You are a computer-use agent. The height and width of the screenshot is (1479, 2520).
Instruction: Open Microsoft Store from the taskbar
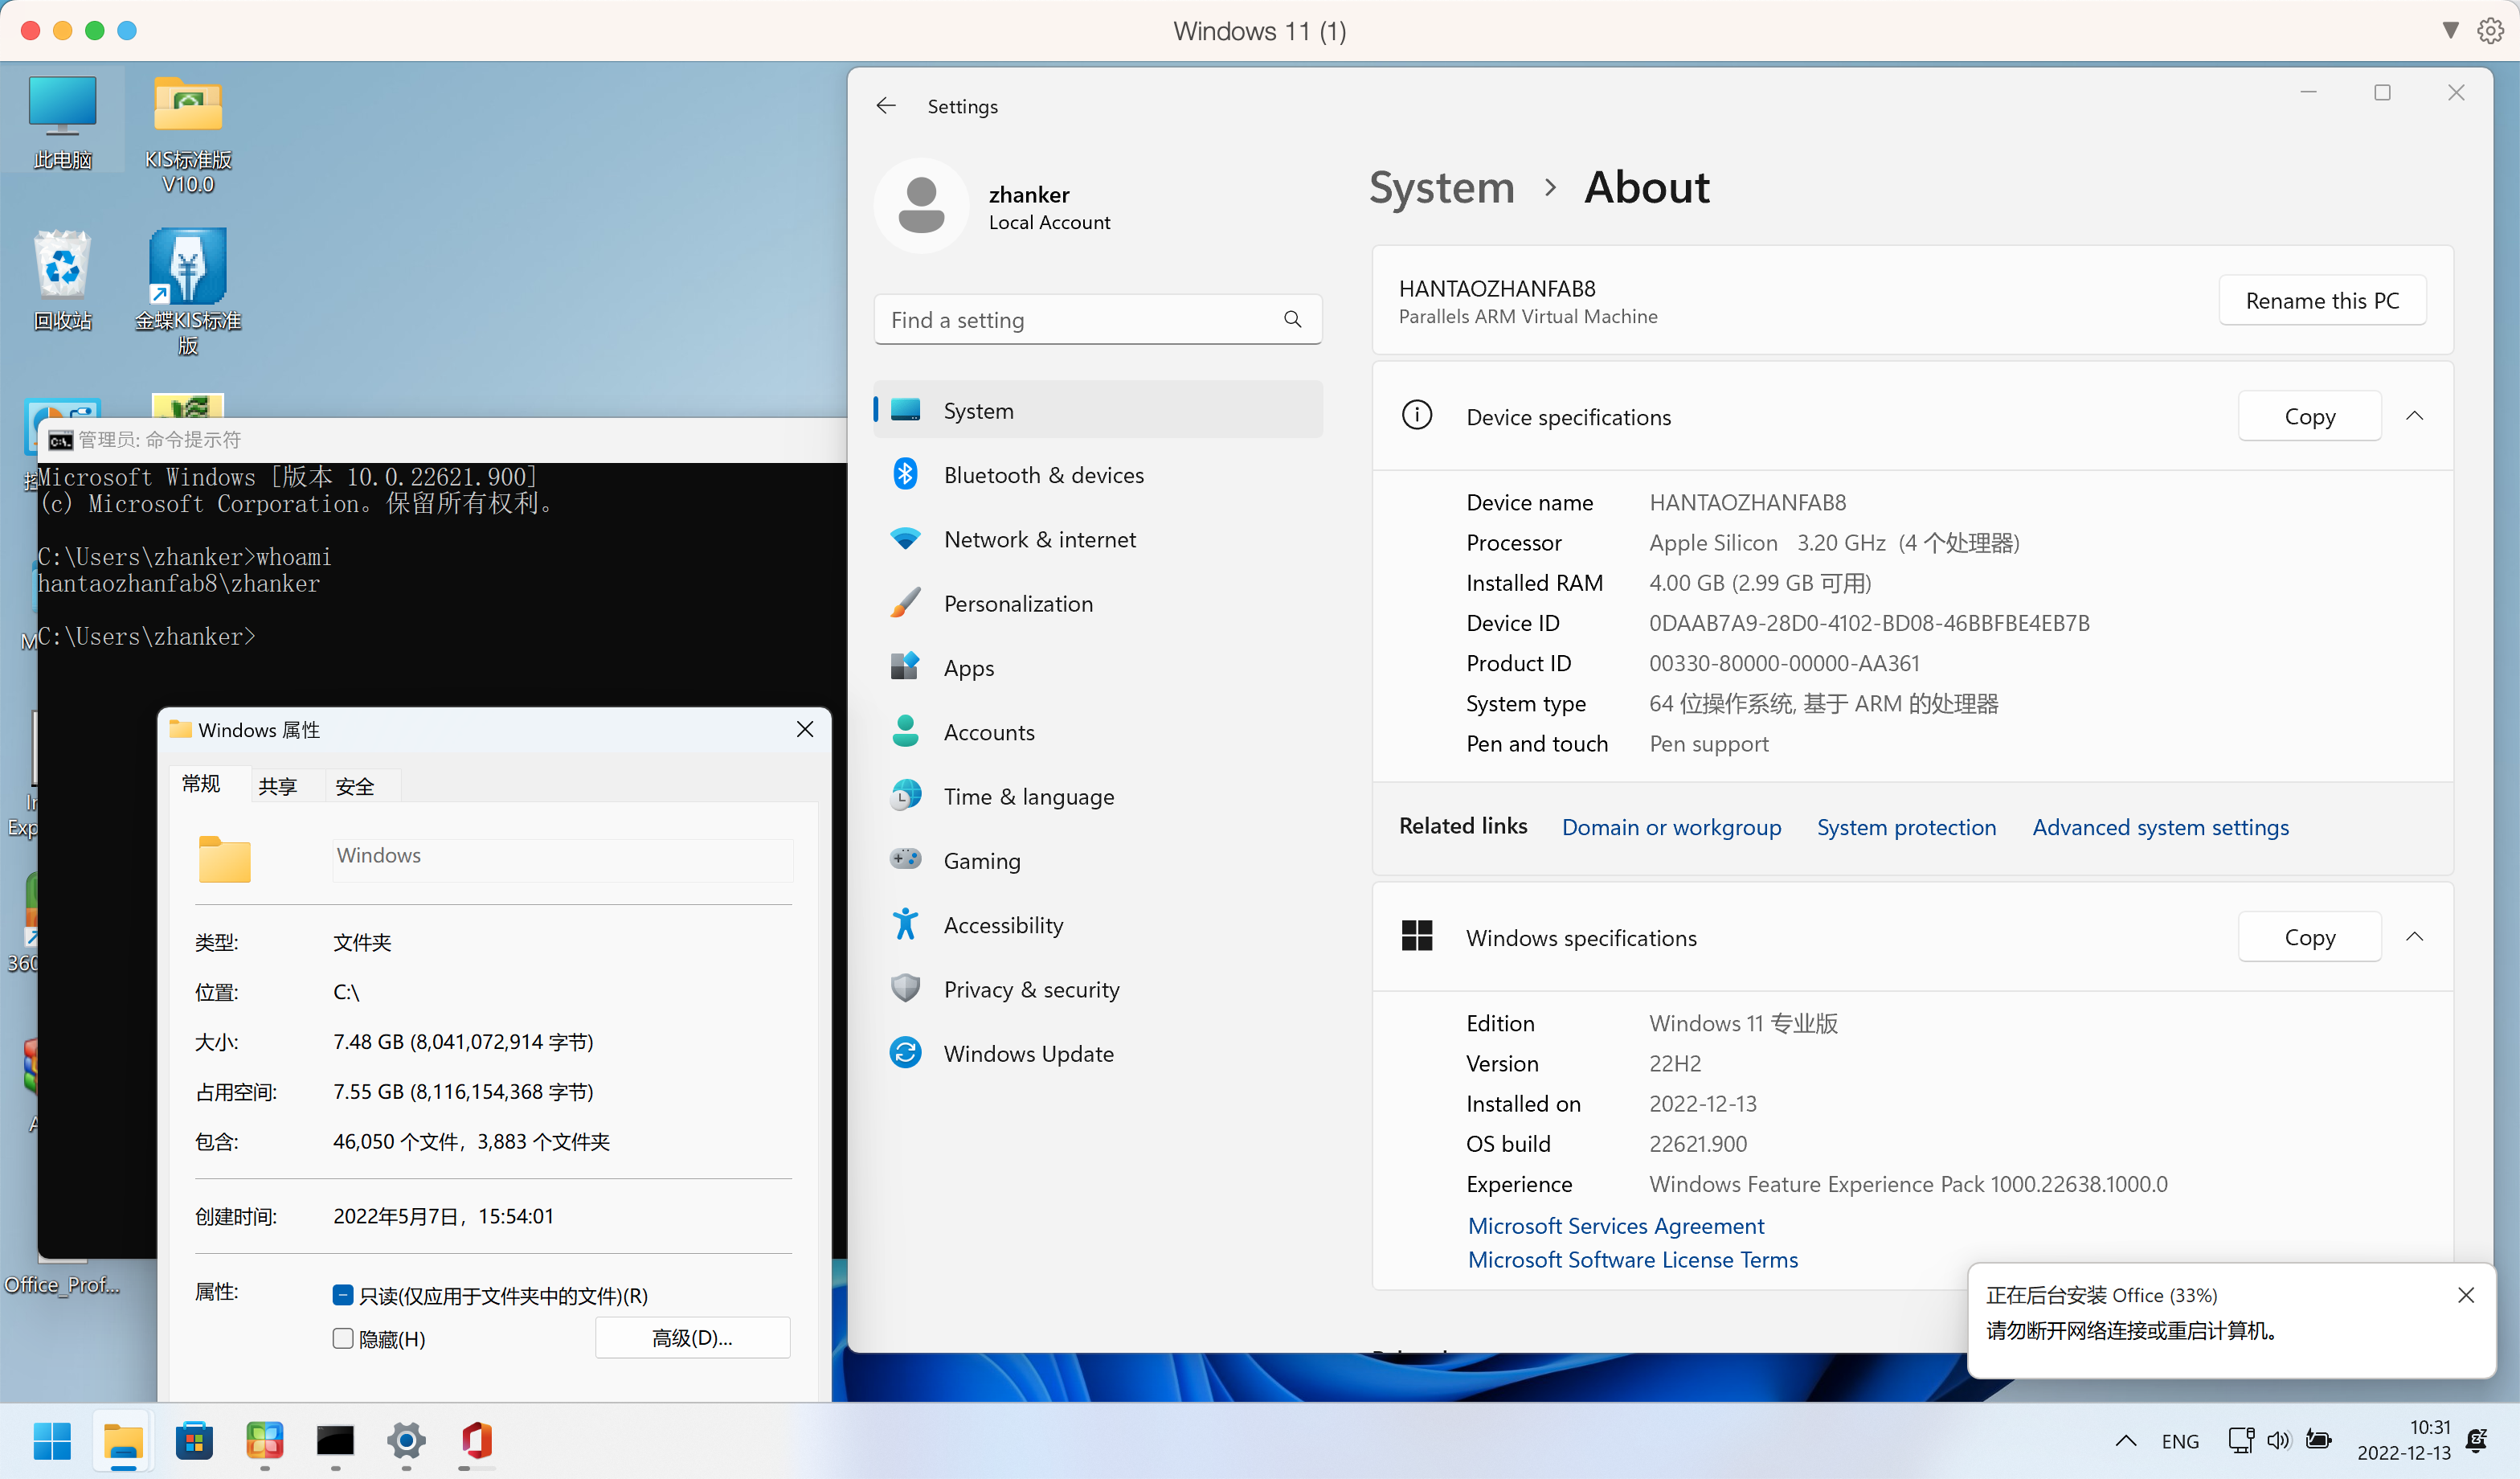(194, 1443)
